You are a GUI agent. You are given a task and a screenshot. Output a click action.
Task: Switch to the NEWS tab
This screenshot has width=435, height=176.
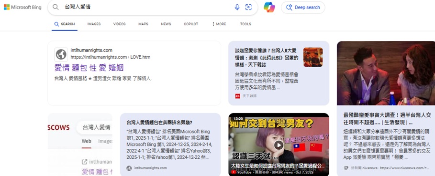pyautogui.click(x=166, y=24)
